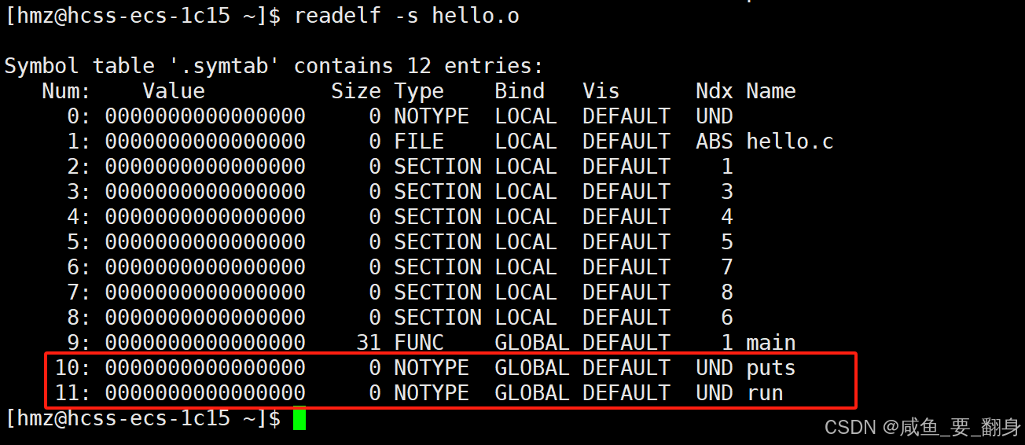Click the Ndx value "6" in row 8
The image size is (1025, 445).
pyautogui.click(x=727, y=318)
